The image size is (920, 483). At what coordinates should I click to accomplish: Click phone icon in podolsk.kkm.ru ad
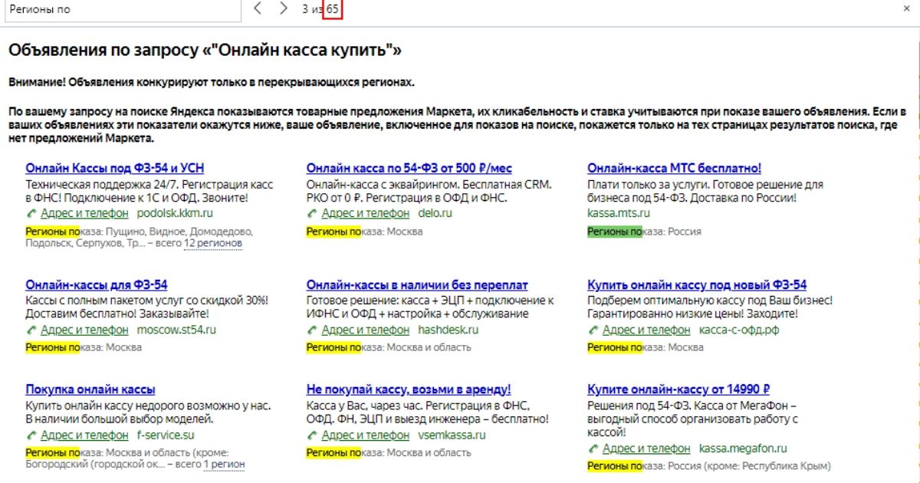click(31, 214)
